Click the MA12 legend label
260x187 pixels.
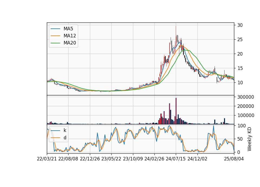pyautogui.click(x=70, y=36)
